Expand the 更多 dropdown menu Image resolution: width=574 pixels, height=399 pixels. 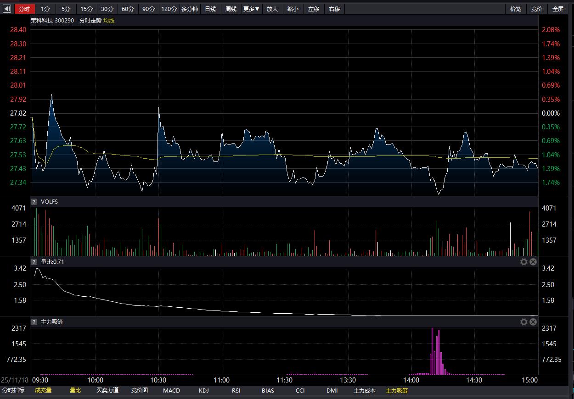(x=251, y=9)
